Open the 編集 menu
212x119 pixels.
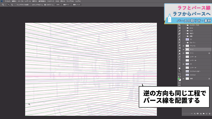point(14,1)
